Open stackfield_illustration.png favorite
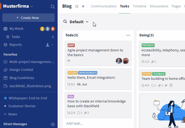Image resolution: width=185 pixels, height=128 pixels. coord(30,86)
